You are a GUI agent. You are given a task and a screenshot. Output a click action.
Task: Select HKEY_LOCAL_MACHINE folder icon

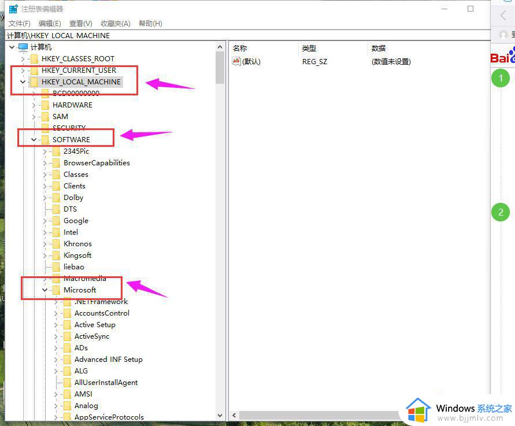click(x=34, y=82)
